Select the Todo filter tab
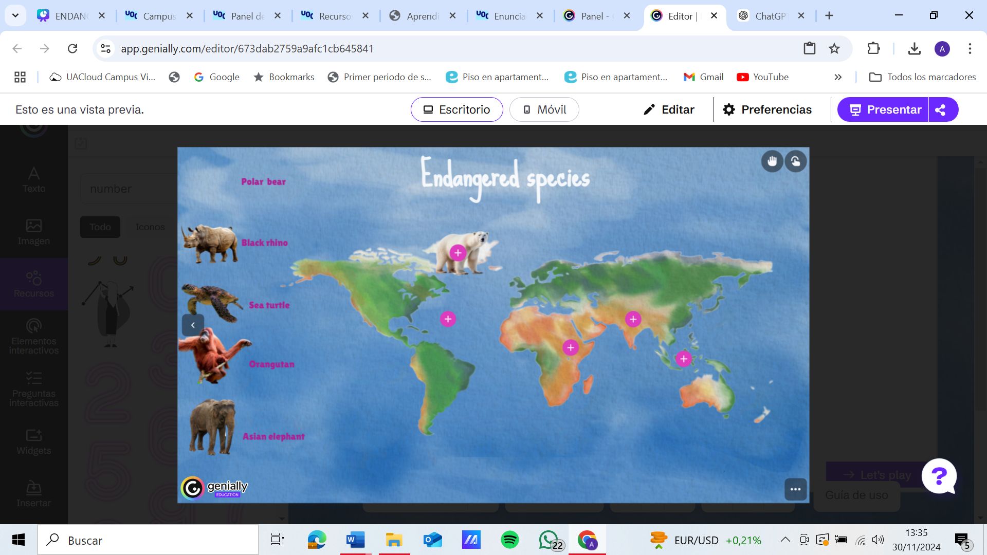The image size is (987, 555). point(100,227)
